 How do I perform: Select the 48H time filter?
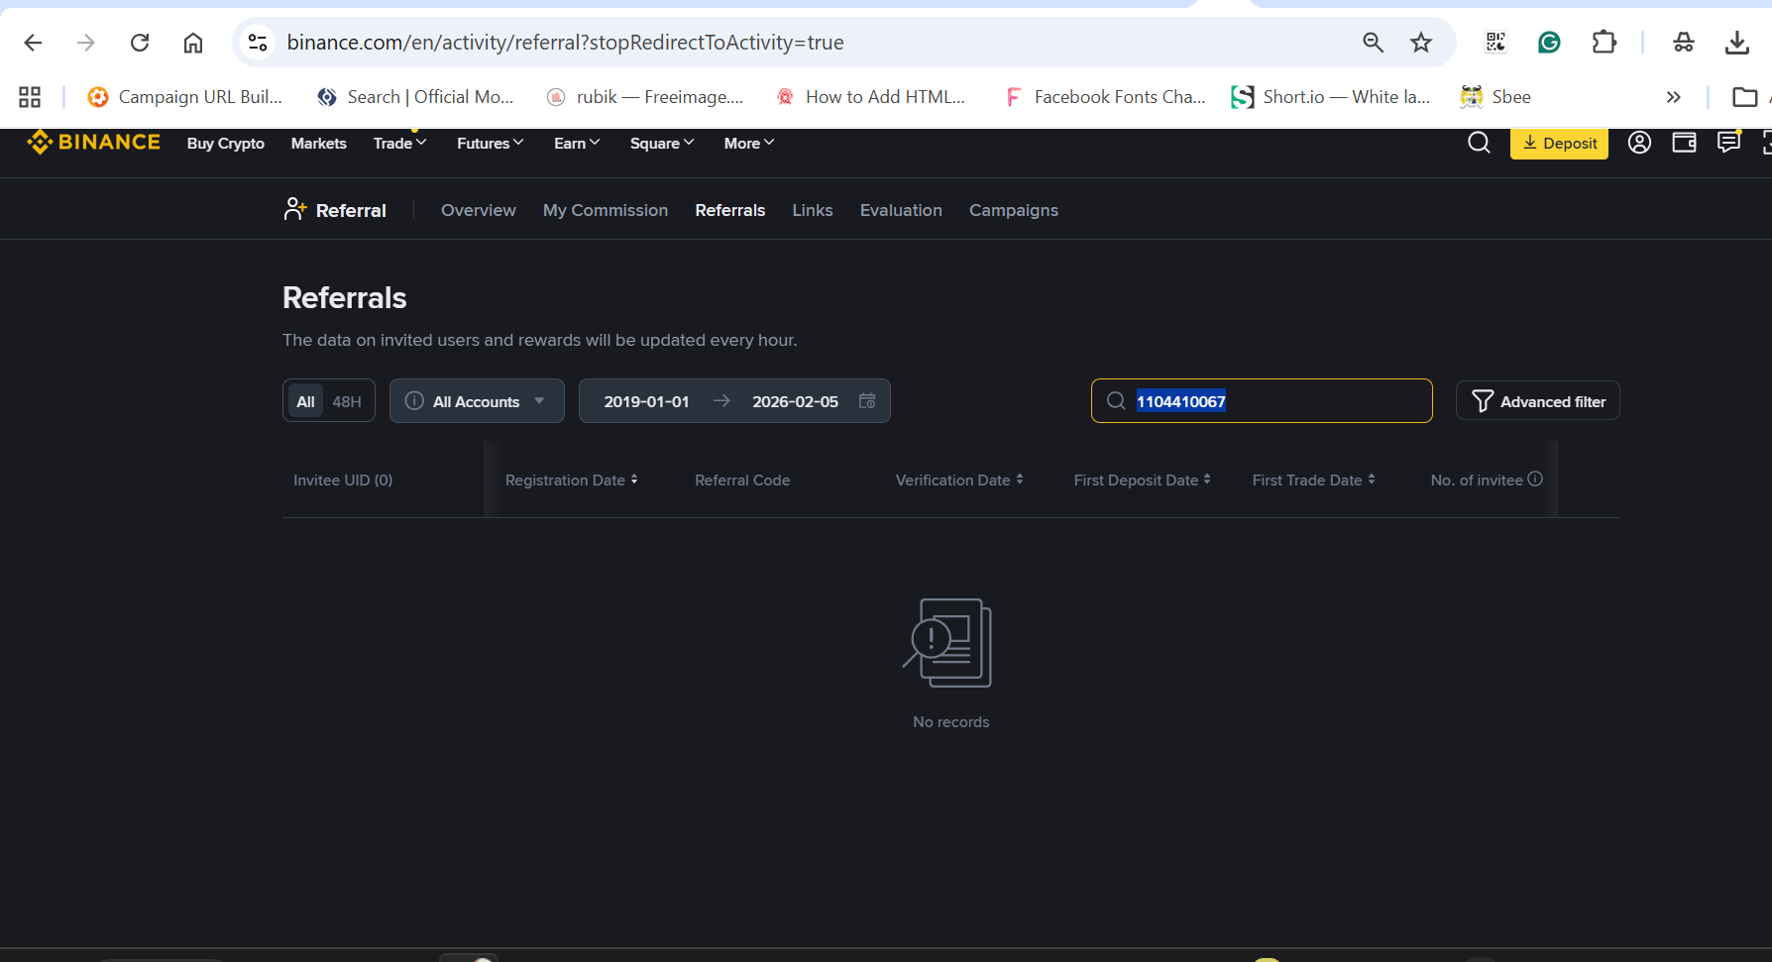(x=347, y=401)
